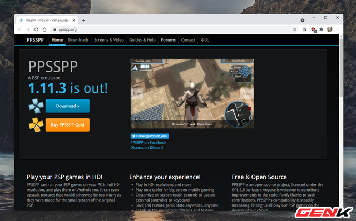Click the Buy PPSSPP Gold button
Viewport: 356px width, 221px height.
pyautogui.click(x=67, y=125)
